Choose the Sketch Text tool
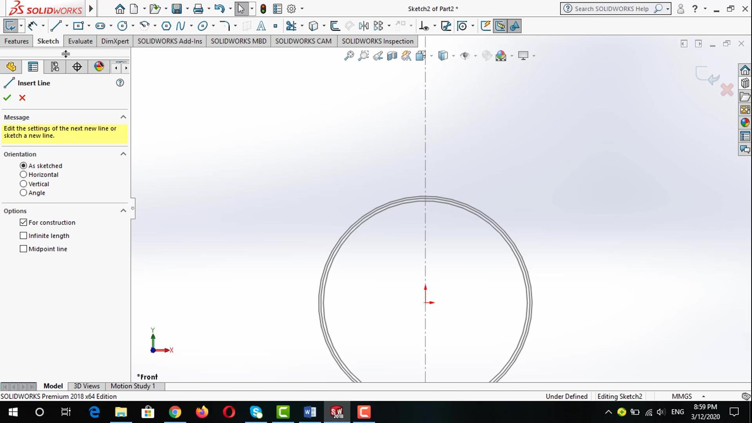Screen dimensions: 752x423 (261, 26)
